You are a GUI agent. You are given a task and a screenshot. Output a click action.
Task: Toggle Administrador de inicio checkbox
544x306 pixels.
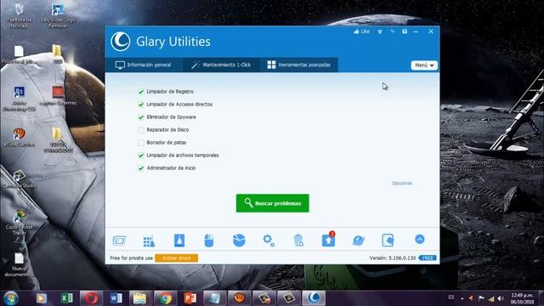coord(141,168)
